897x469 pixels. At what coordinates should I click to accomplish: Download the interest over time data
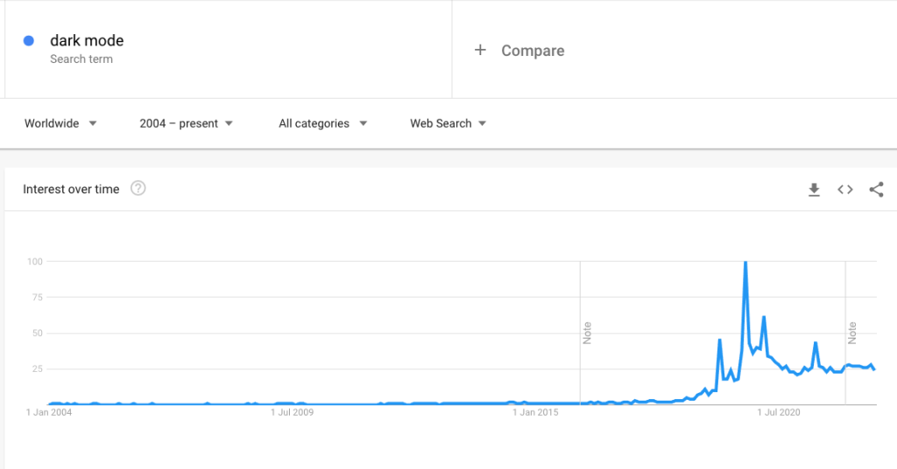(x=814, y=190)
